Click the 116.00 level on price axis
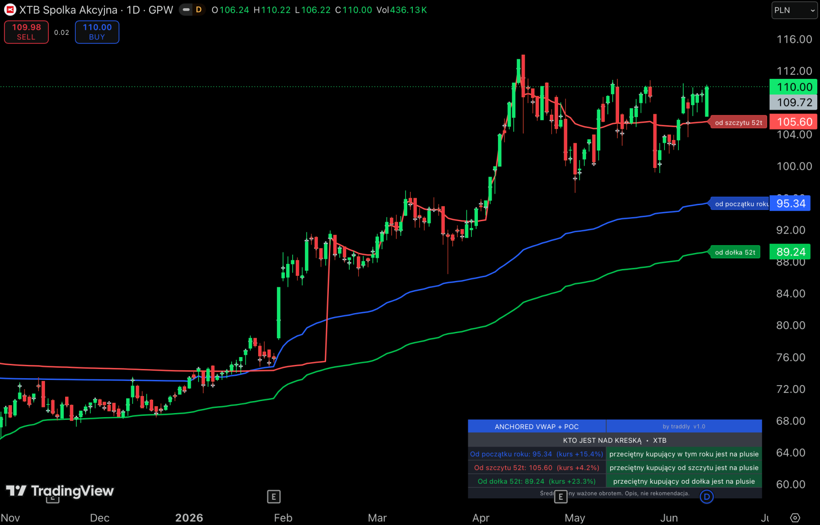 pos(794,39)
